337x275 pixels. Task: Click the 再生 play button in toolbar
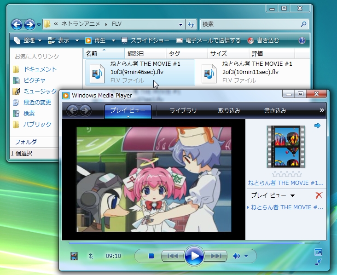[95, 40]
